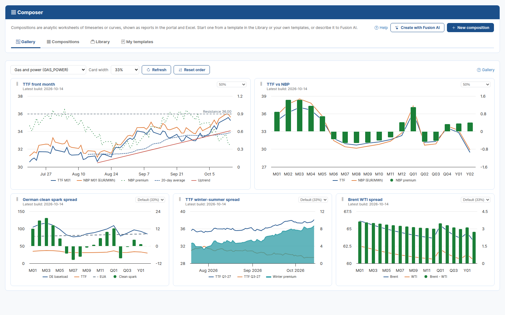Toggle the Uptrend legend entry
The height and width of the screenshot is (315, 505).
point(201,180)
